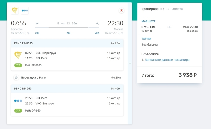
Task: Click the Итого: label
Action: [x=148, y=75]
